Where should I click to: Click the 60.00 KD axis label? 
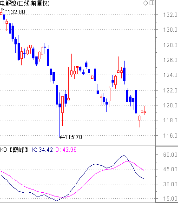(x=170, y=155)
